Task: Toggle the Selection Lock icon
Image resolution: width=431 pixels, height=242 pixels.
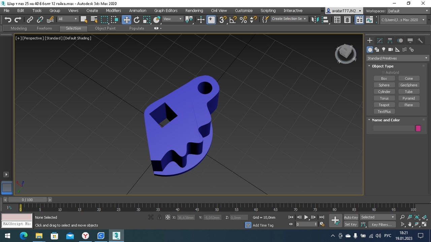Action: pos(159,217)
